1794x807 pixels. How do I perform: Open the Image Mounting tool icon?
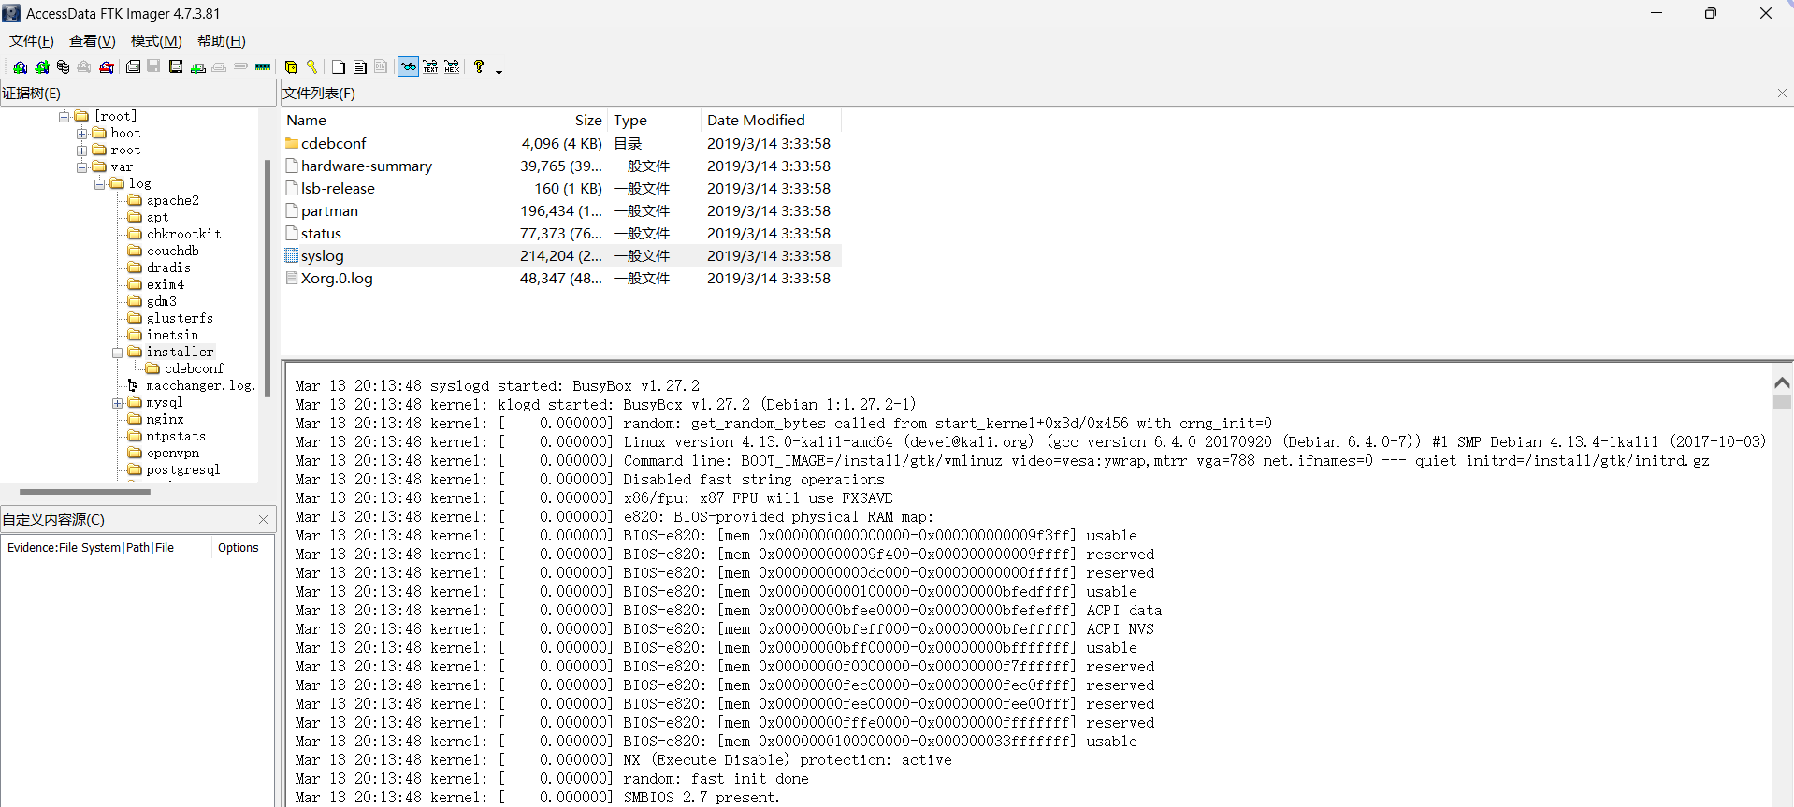pyautogui.click(x=63, y=67)
